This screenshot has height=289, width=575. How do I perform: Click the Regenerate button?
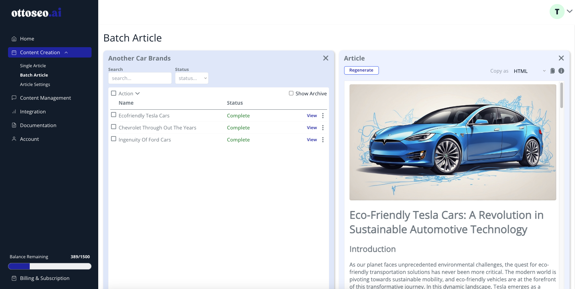(362, 70)
